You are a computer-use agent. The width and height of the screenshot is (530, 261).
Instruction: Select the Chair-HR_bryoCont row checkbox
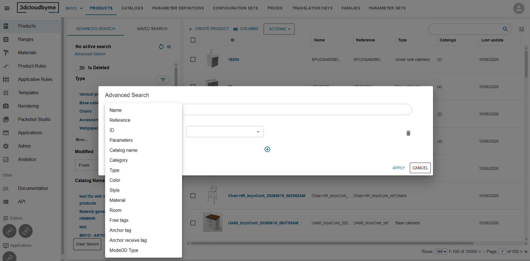[193, 196]
